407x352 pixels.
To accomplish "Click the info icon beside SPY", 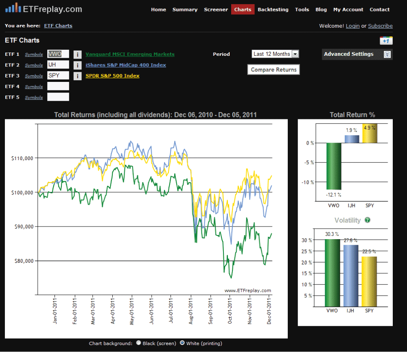I will pyautogui.click(x=77, y=76).
